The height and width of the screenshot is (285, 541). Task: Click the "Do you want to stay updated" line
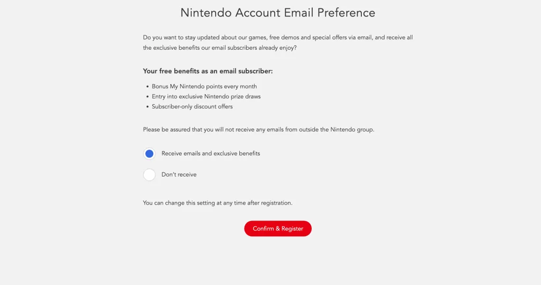(278, 38)
